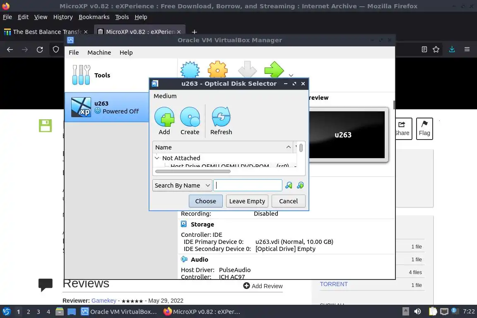The width and height of the screenshot is (477, 318).
Task: Open Firefox Tools menu
Action: coord(122,17)
